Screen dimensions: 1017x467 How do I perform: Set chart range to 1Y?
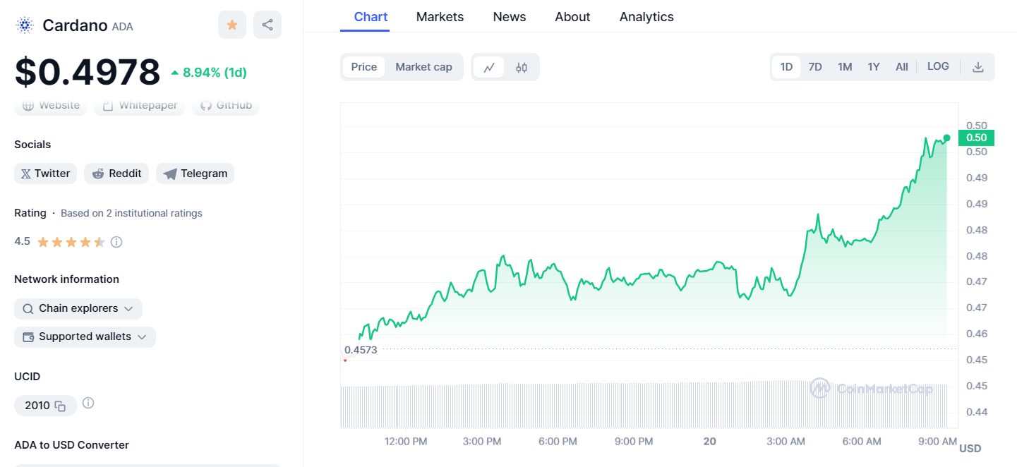coord(874,67)
